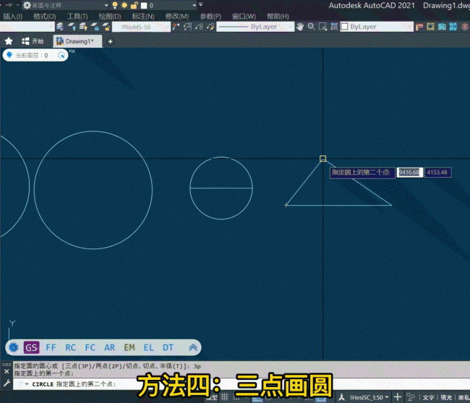Click the refresh icon in layer pill

point(61,56)
